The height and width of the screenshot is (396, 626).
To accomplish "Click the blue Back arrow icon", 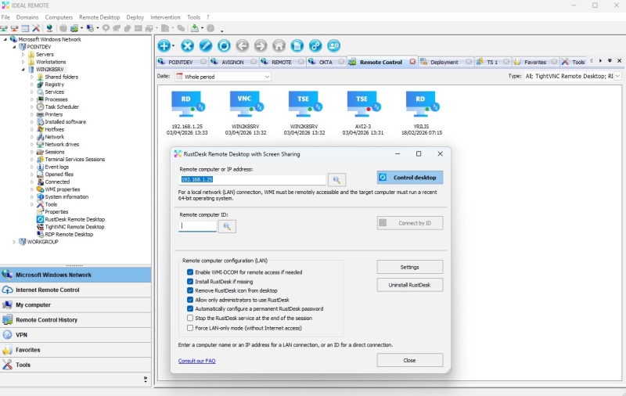I will point(242,46).
